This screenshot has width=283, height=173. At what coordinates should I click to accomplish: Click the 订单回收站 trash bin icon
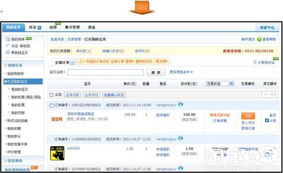255,62
